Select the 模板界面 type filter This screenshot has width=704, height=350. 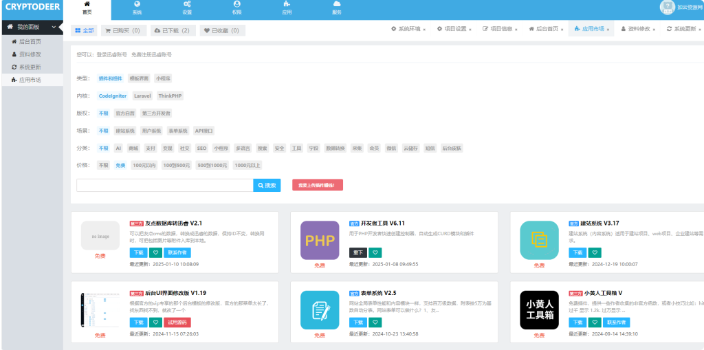point(138,78)
